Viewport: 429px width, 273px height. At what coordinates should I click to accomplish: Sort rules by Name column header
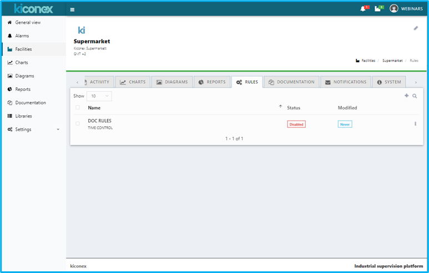94,107
